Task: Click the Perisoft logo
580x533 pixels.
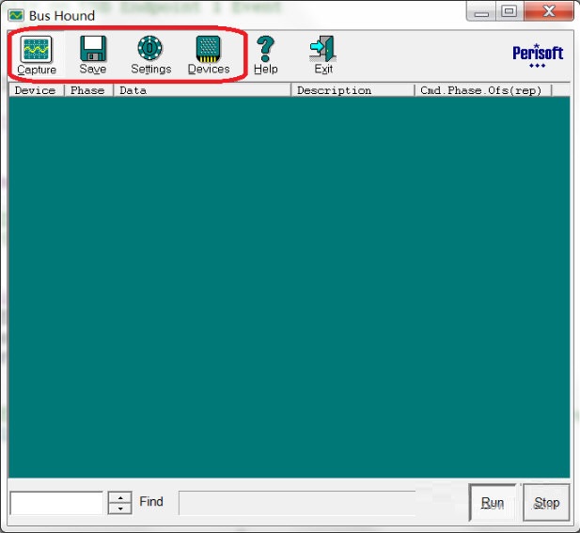Action: coord(538,55)
